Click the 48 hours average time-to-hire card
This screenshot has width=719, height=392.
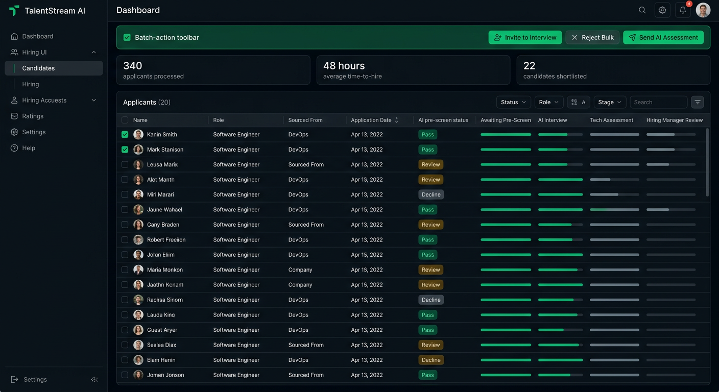coord(413,70)
